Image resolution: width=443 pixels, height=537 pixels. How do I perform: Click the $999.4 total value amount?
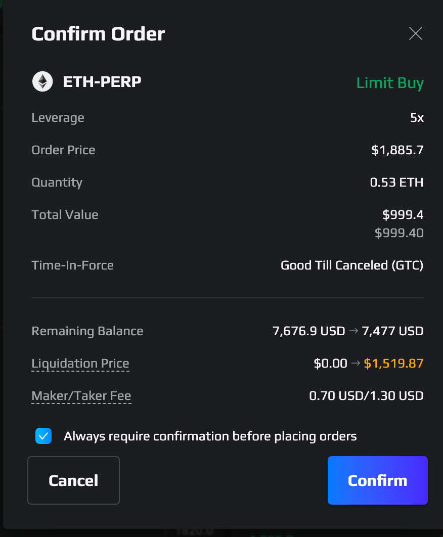pyautogui.click(x=403, y=215)
